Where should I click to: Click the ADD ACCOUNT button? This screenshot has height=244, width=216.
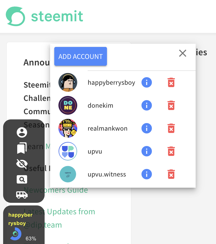(81, 56)
